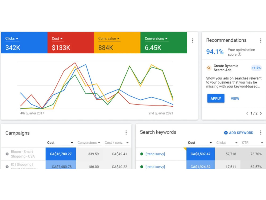This screenshot has height=200, width=266.
Task: Click the 2nd quarter 2021 axis label
Action: click(161, 113)
